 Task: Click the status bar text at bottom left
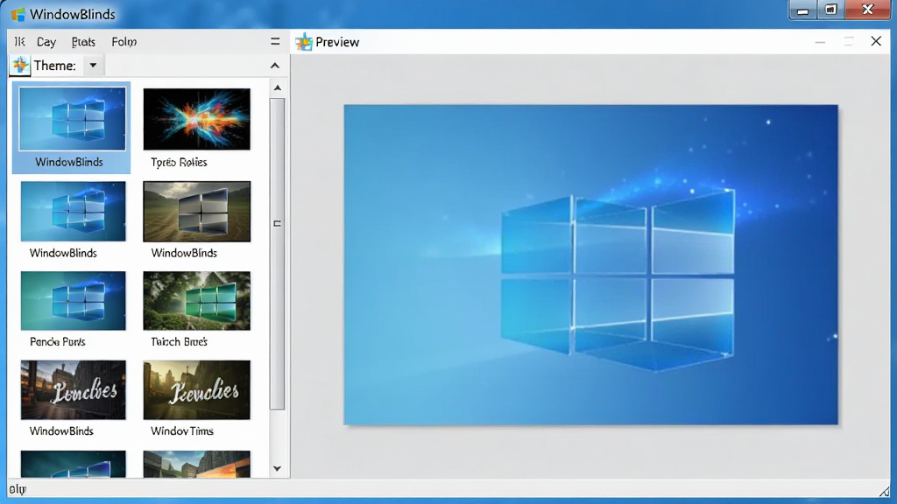coord(18,489)
